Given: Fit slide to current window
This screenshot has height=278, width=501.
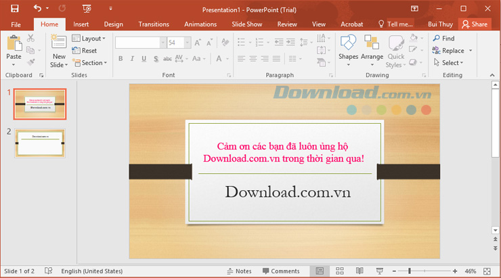Looking at the screenshot, I should tap(487, 271).
